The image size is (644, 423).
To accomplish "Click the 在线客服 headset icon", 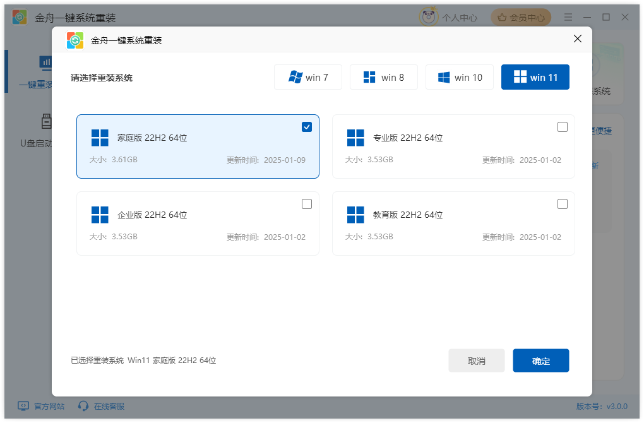I will 83,406.
